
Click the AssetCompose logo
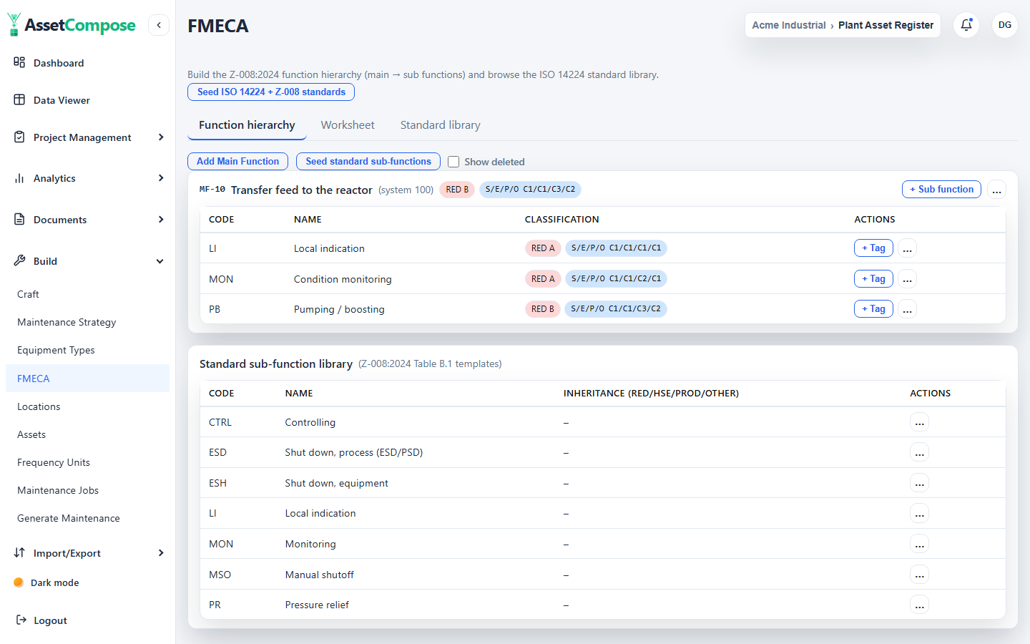point(72,25)
